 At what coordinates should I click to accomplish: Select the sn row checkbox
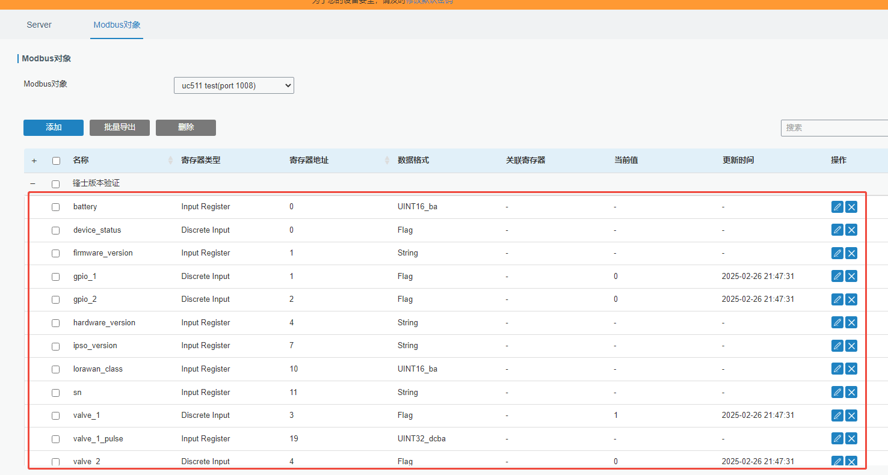tap(56, 393)
